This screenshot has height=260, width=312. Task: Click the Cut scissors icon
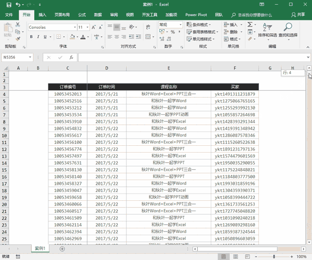18,24
